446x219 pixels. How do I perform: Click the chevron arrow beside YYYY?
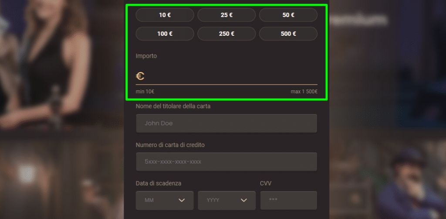(x=244, y=200)
